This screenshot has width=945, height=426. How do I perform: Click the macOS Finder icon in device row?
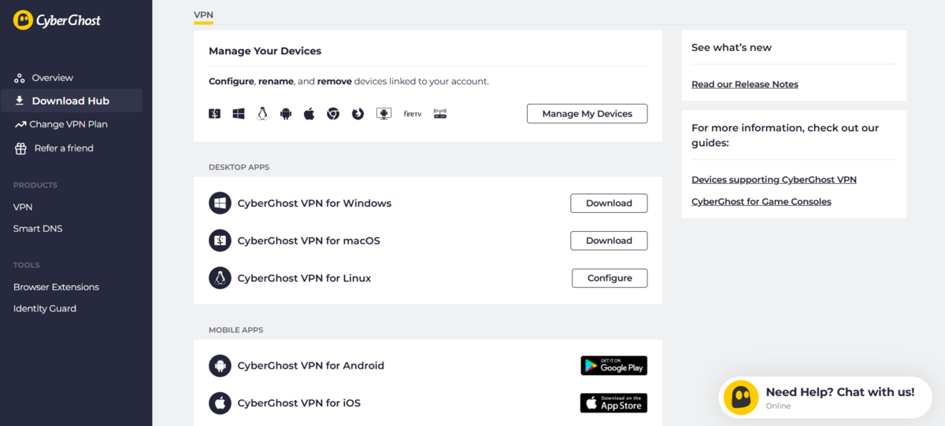[214, 114]
